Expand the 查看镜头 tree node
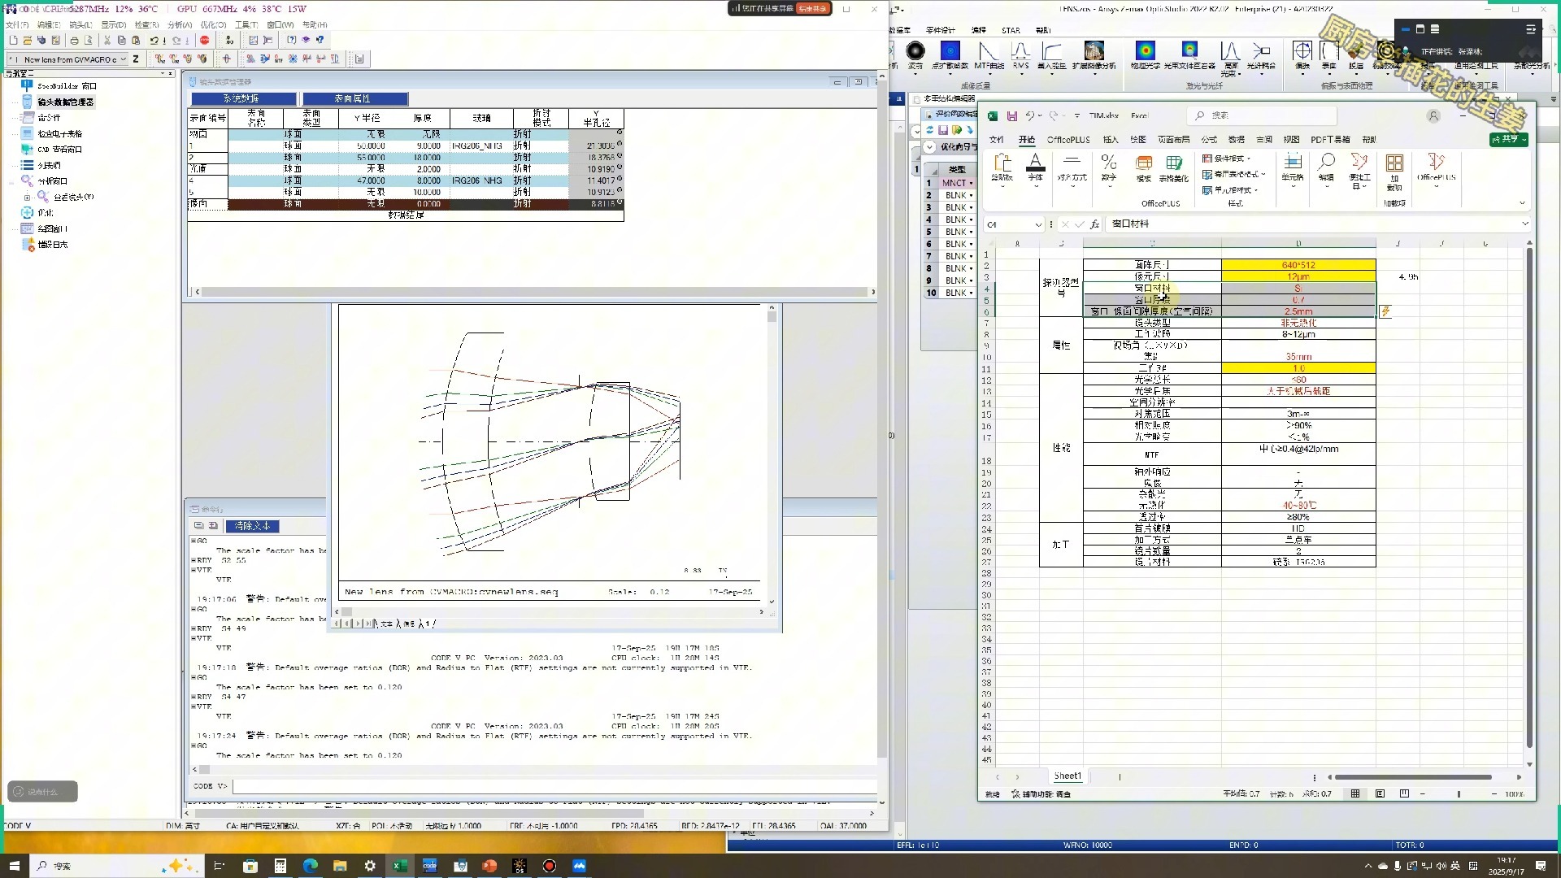Viewport: 1561px width, 878px height. [27, 197]
